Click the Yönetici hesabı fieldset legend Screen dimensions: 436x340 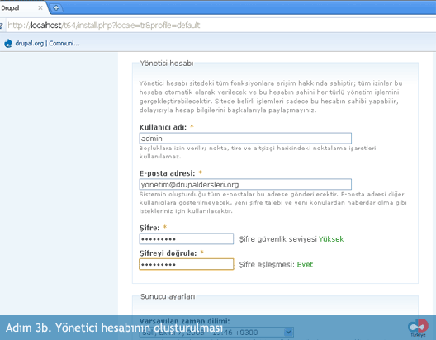tap(167, 64)
